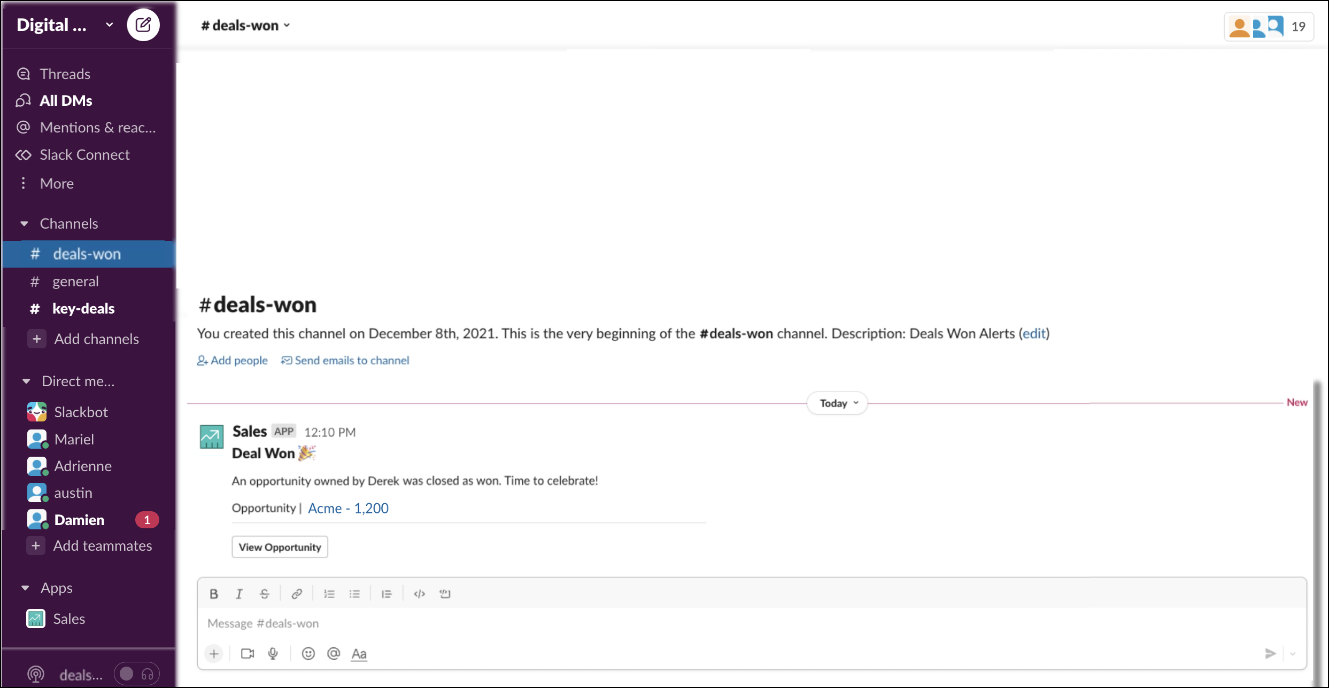This screenshot has width=1329, height=688.
Task: Toggle bold formatting in message composer
Action: coord(214,593)
